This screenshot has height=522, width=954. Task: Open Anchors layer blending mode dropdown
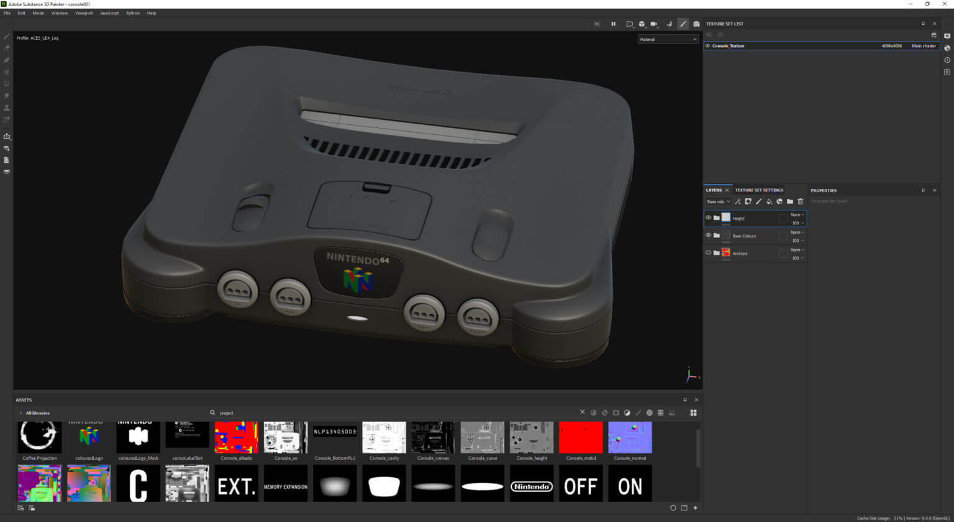tap(797, 249)
